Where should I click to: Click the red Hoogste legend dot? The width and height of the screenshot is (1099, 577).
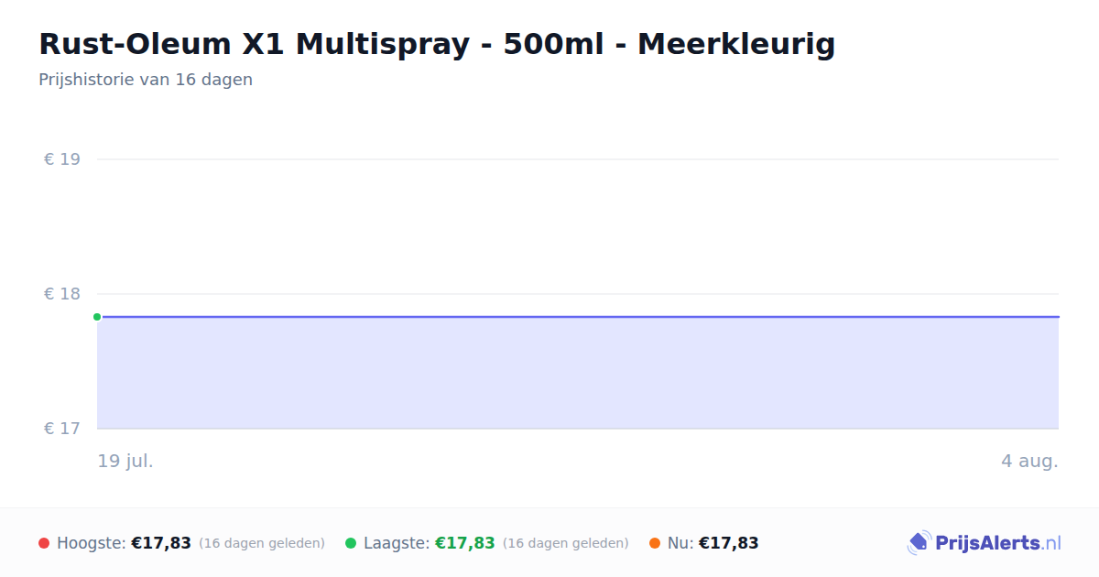point(44,543)
